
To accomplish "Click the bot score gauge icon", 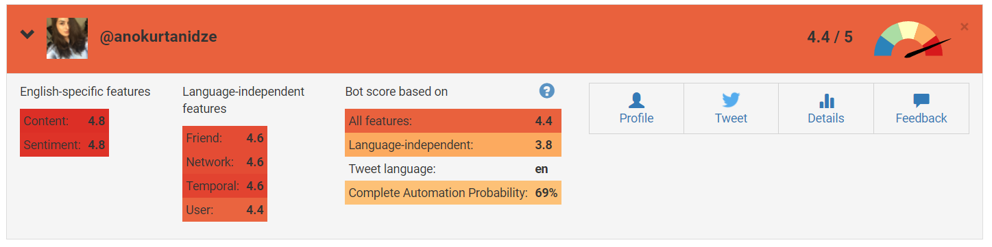I will [x=912, y=39].
